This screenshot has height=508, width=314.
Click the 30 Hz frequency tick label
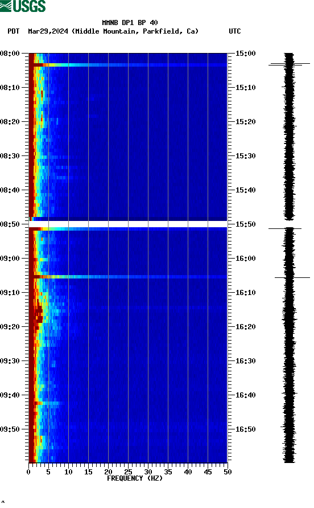(x=148, y=472)
